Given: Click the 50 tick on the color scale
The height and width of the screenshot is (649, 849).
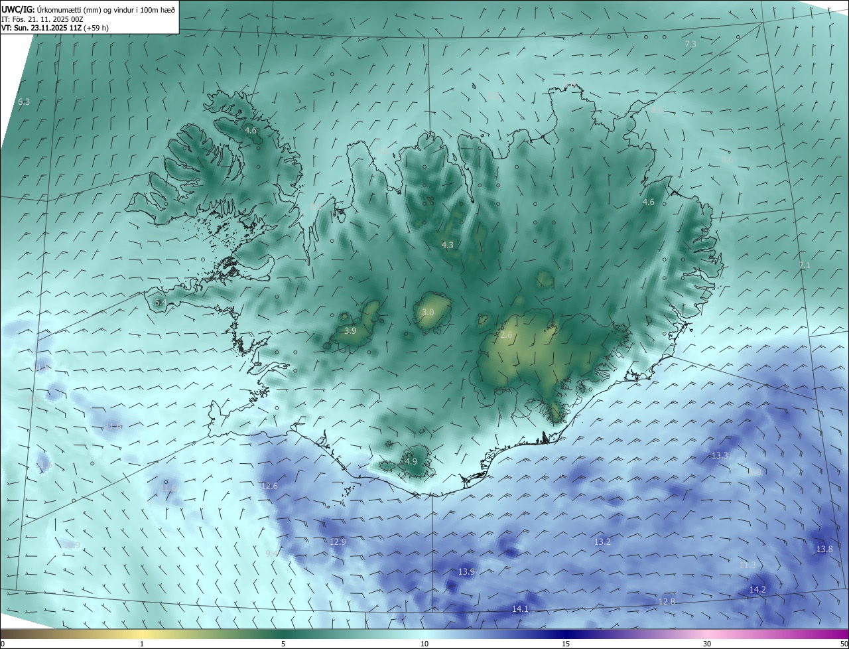Looking at the screenshot, I should 844,644.
